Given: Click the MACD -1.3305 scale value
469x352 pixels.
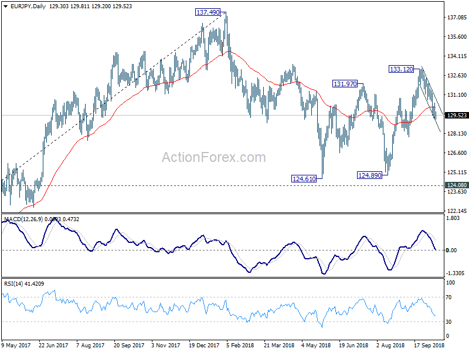Looking at the screenshot, I should click(x=455, y=273).
